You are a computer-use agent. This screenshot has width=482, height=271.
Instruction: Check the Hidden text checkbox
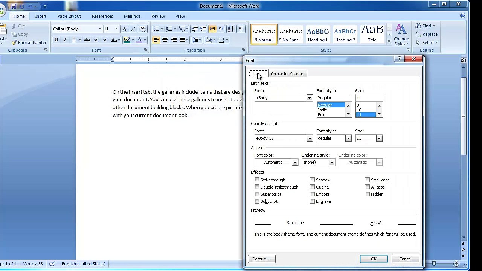368,194
